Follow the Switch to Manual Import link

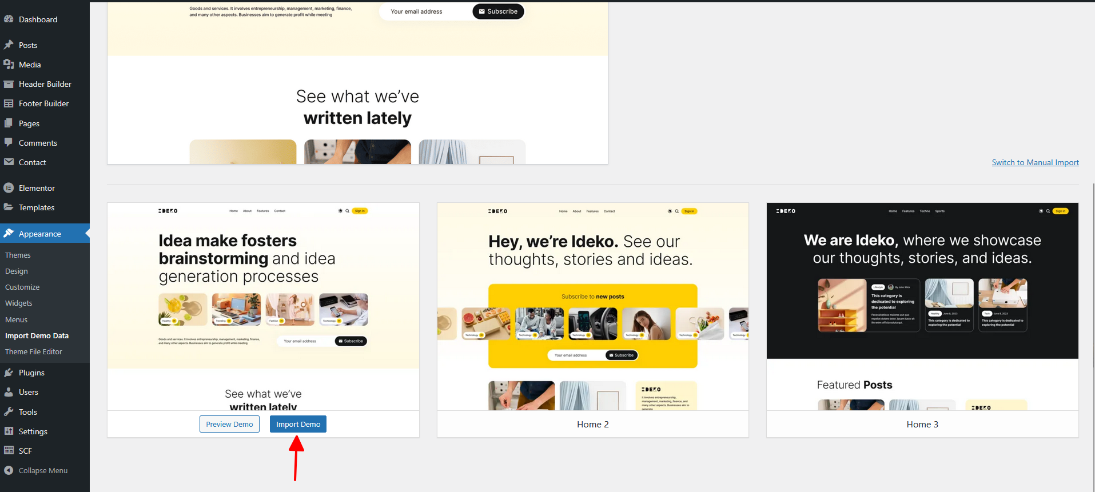[x=1035, y=162]
